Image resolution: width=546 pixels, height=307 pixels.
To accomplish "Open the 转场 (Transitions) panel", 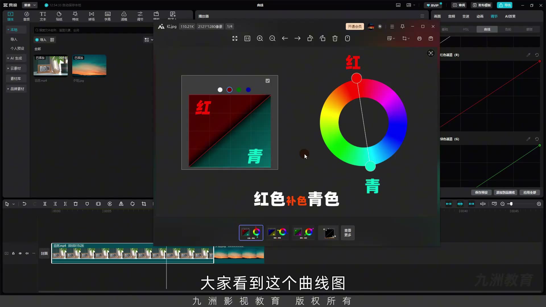I will pos(92,16).
